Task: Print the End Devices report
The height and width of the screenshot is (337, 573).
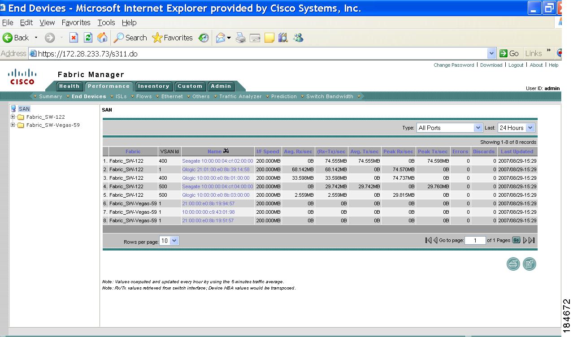Action: pyautogui.click(x=512, y=264)
